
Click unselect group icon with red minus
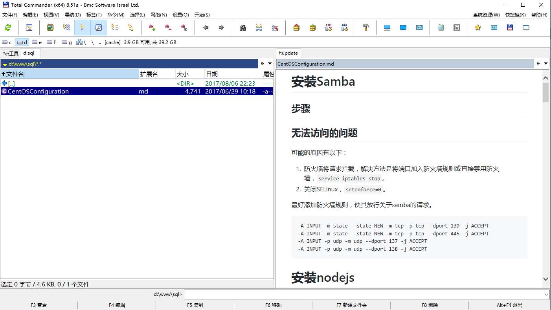168,28
